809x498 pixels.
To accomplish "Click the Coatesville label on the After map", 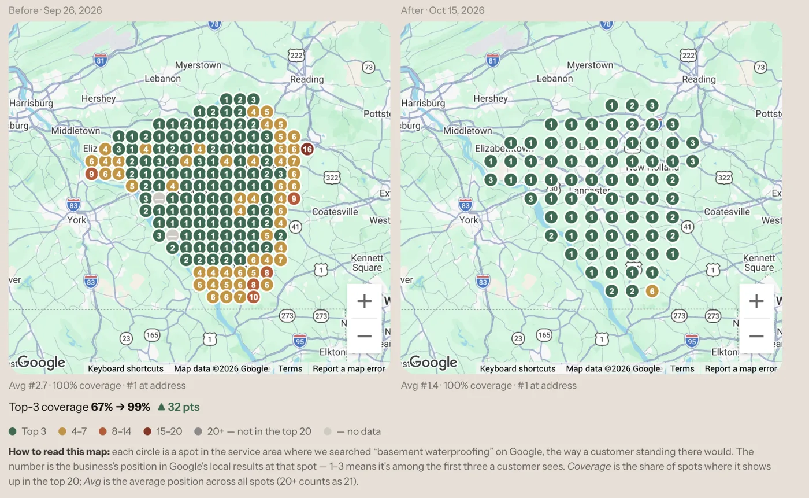I will click(x=728, y=212).
